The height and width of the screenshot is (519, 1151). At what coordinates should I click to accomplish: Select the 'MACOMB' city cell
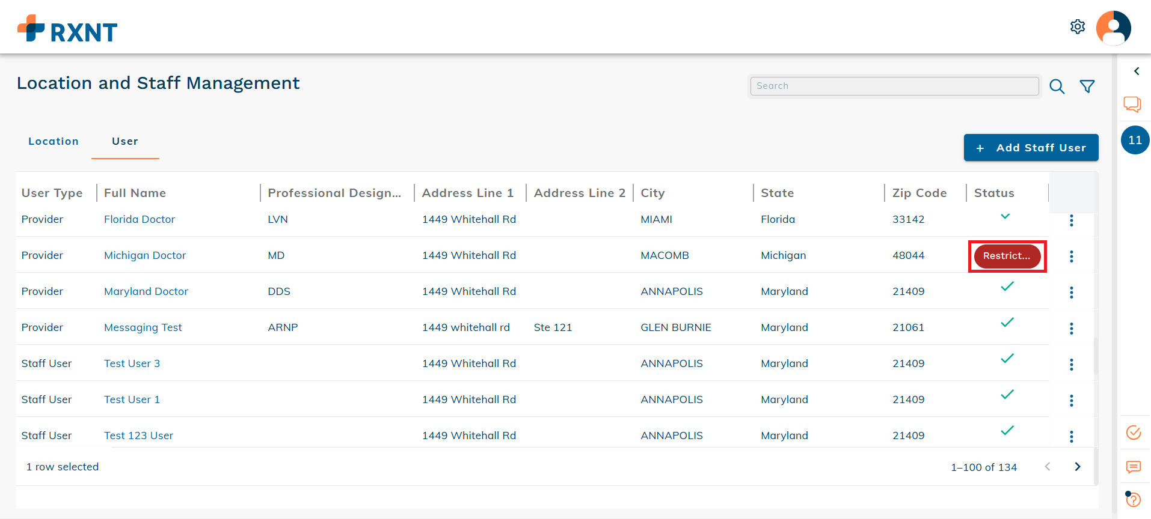(x=665, y=255)
